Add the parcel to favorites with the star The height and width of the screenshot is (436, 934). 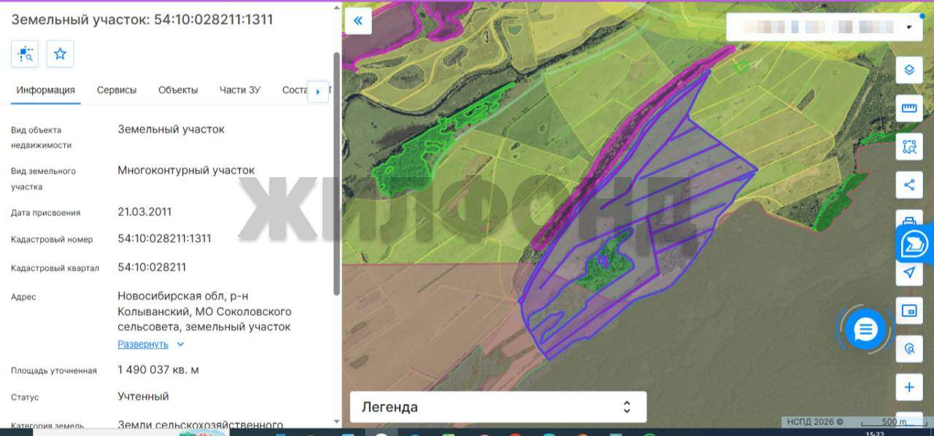tap(61, 54)
